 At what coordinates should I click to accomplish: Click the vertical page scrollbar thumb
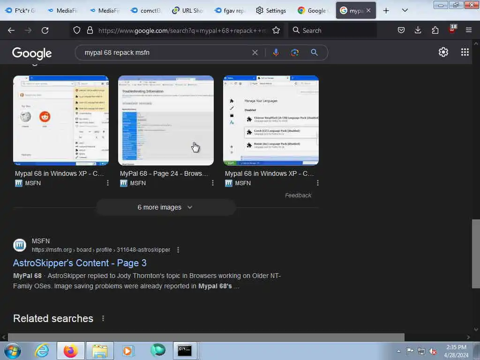click(x=476, y=254)
